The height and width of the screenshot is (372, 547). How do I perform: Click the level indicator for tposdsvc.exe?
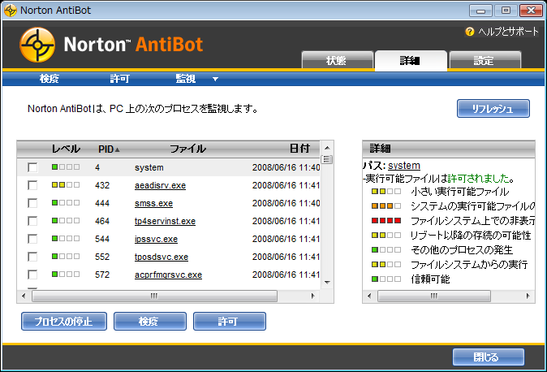click(66, 256)
